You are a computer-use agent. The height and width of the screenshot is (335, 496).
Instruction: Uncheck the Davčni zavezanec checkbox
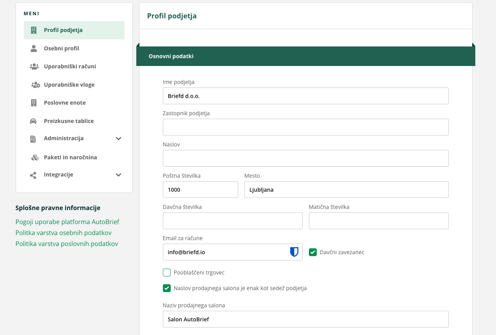[313, 252]
